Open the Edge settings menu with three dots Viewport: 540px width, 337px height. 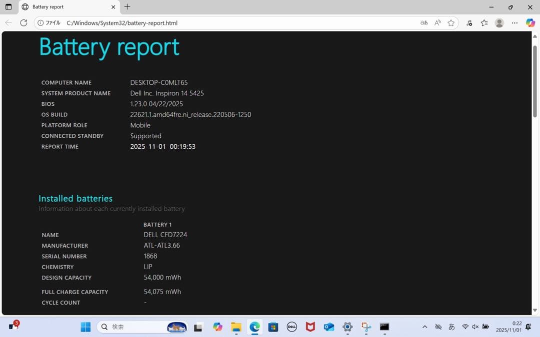(515, 22)
